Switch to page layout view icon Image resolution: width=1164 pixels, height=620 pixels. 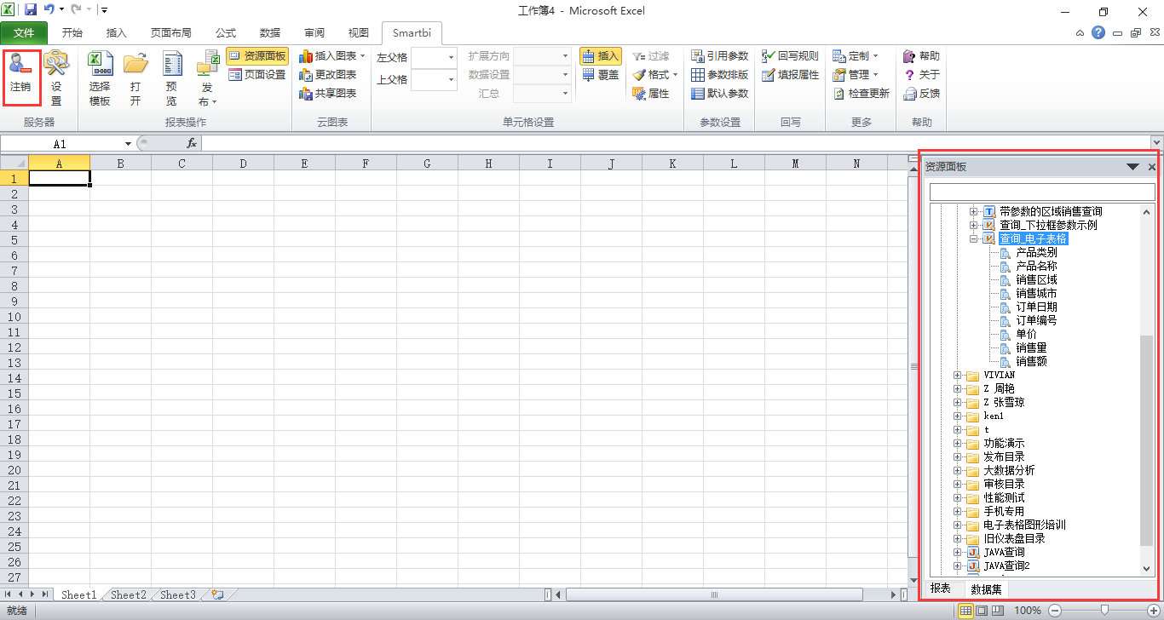(x=981, y=610)
